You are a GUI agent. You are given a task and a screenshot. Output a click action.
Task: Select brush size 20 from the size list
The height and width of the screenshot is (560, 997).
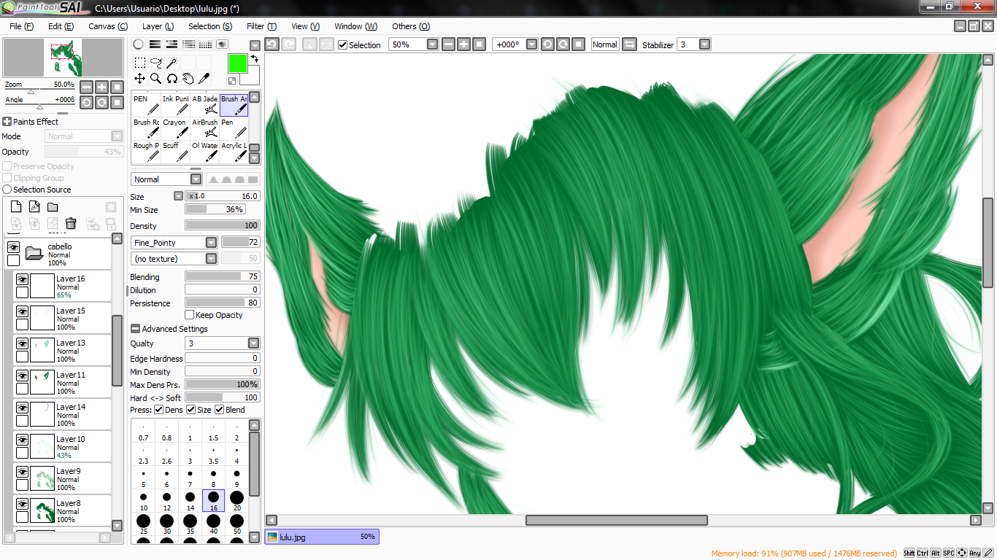coord(236,502)
